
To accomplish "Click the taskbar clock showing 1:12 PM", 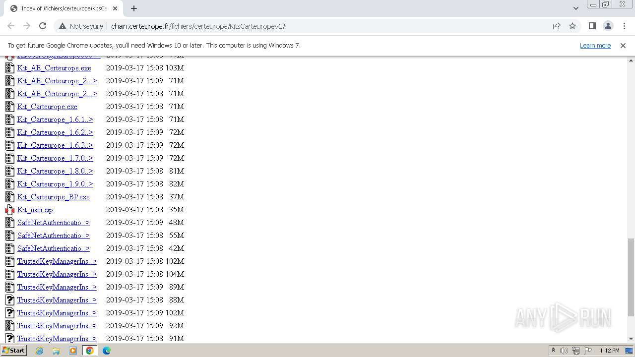I will (x=609, y=351).
